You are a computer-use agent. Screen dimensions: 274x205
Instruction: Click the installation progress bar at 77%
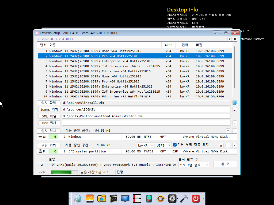tap(64, 172)
